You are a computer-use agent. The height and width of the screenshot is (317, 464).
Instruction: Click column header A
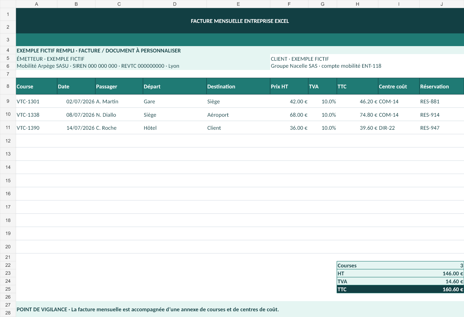[x=37, y=4]
